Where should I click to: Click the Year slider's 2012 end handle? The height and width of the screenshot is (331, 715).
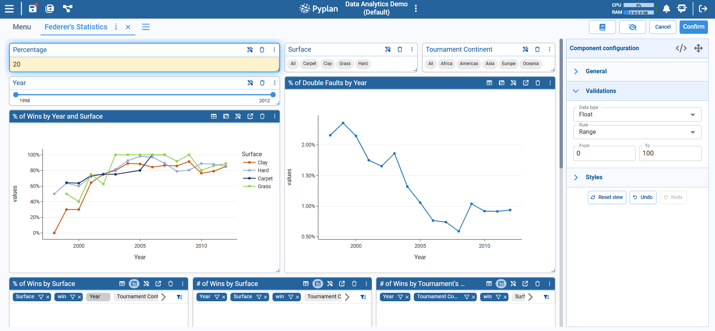(273, 95)
